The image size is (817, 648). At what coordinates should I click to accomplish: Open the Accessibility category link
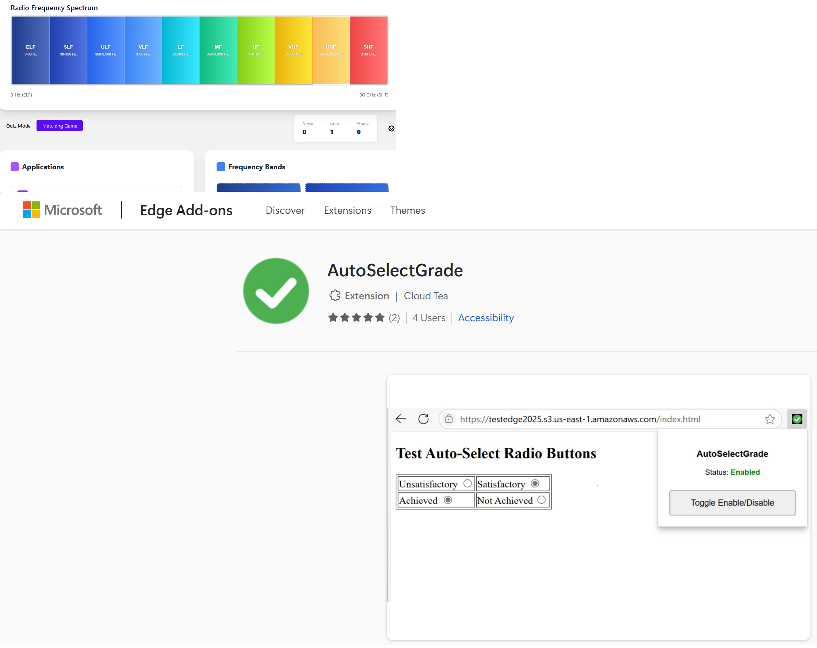pos(486,318)
